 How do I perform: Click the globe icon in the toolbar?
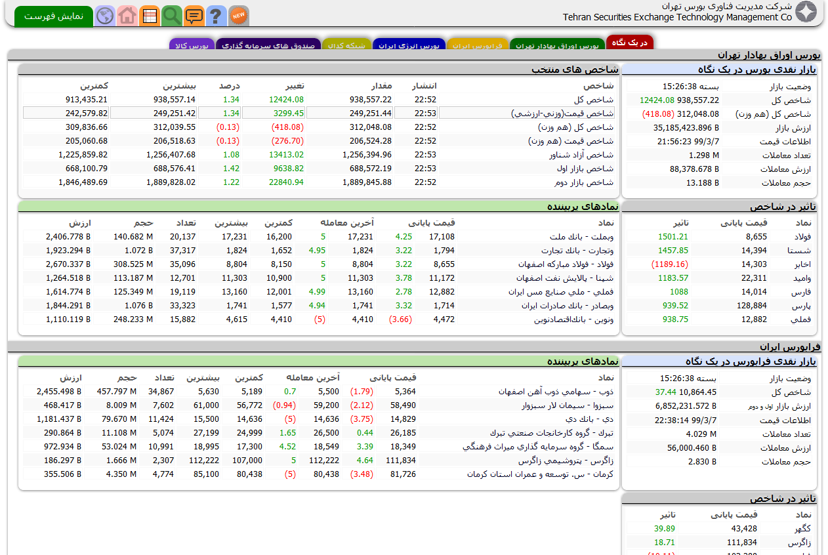click(x=104, y=15)
